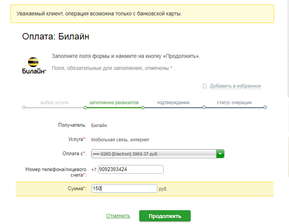Focus the phone number input field
The image size is (289, 224).
131,169
